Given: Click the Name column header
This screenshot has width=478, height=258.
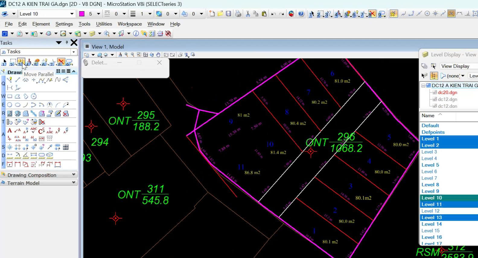Looking at the screenshot, I should coord(428,115).
